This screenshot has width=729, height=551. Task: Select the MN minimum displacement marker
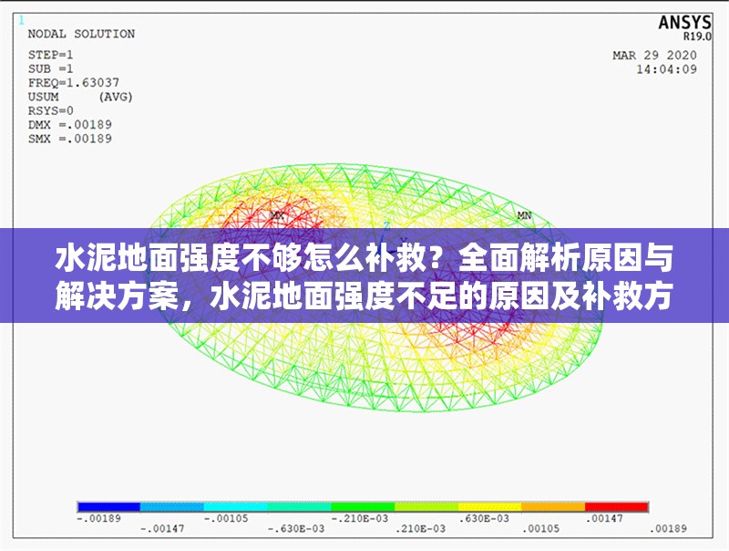point(523,217)
